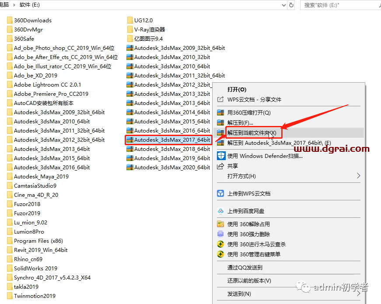Click the Windows Defender shield icon
The image size is (381, 304).
point(221,156)
